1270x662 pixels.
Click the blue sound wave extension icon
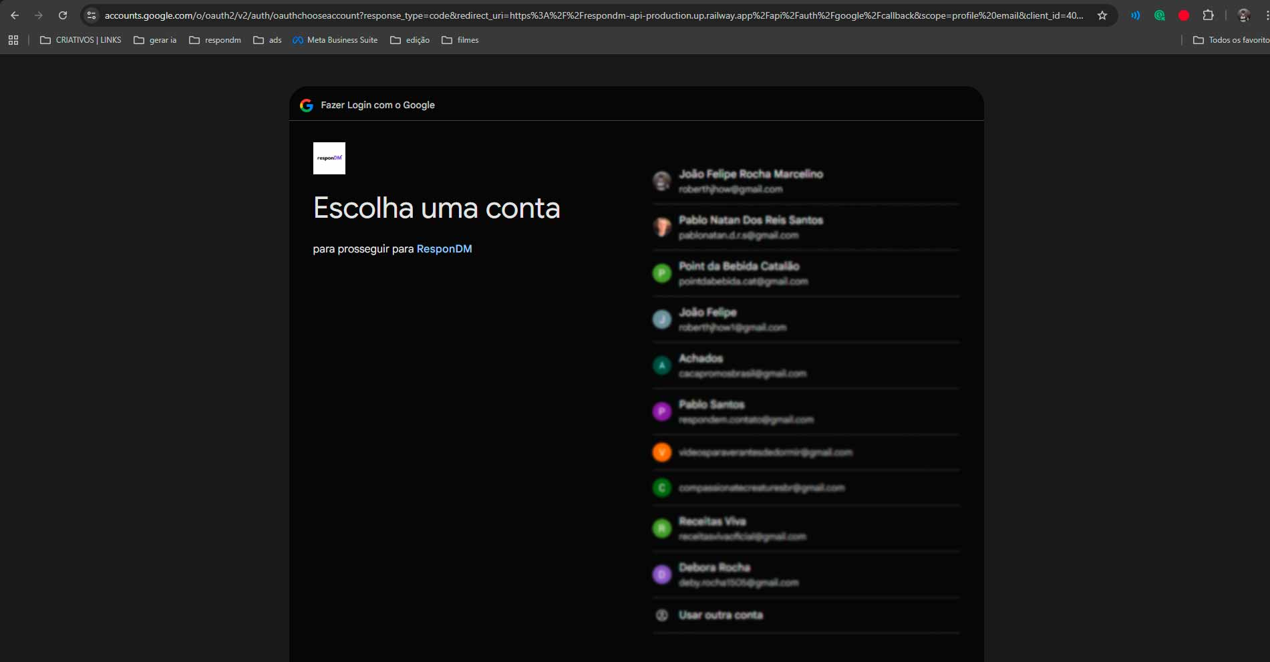point(1135,15)
